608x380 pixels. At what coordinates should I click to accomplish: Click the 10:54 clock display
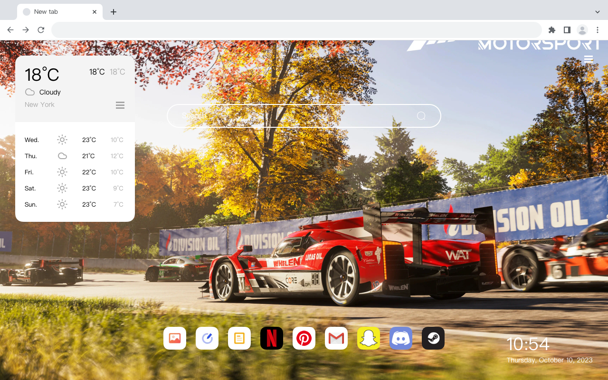tap(528, 344)
